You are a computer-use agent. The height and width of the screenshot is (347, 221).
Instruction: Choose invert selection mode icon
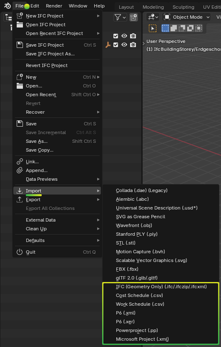(x=191, y=28)
